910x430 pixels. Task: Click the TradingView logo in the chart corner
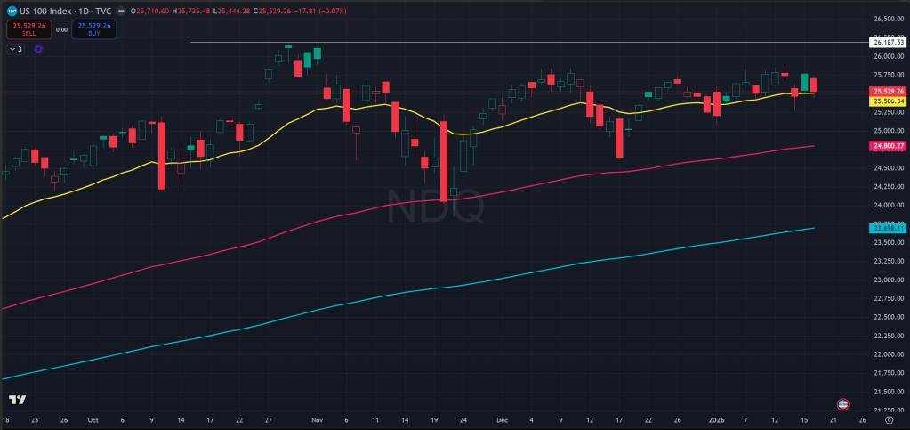click(16, 400)
